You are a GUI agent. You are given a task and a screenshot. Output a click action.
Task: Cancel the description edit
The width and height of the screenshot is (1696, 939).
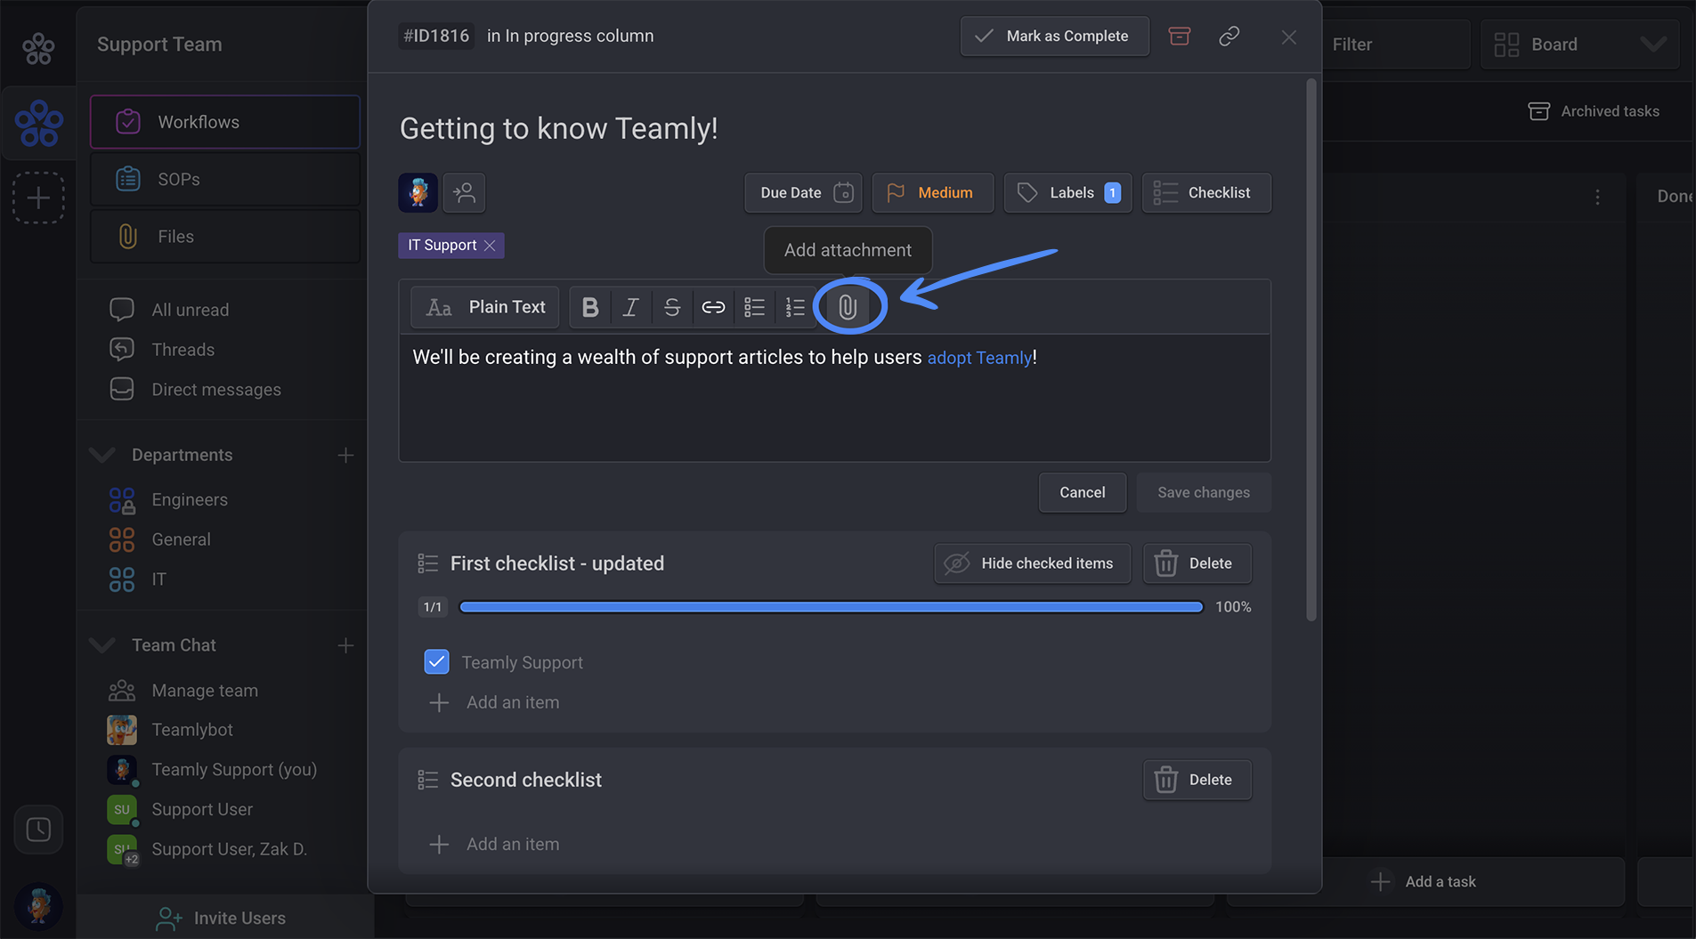(1082, 492)
